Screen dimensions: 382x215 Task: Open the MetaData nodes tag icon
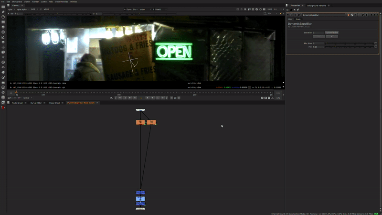point(3,72)
